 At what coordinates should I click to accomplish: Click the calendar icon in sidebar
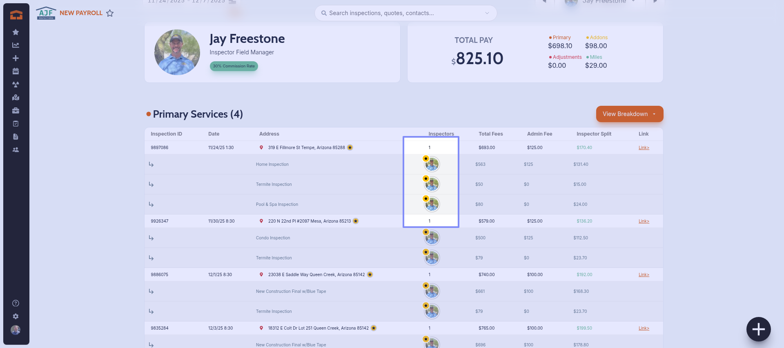pos(16,71)
